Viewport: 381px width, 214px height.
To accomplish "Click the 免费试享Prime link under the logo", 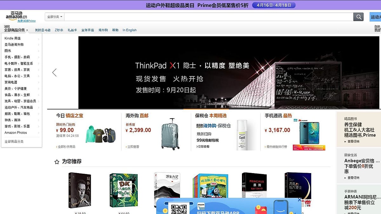I will [27, 21].
